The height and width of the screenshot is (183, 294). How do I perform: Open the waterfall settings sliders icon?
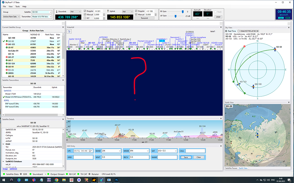tap(69, 31)
